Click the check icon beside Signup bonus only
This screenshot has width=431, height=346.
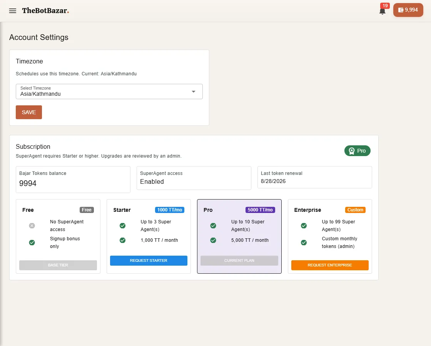click(x=32, y=243)
